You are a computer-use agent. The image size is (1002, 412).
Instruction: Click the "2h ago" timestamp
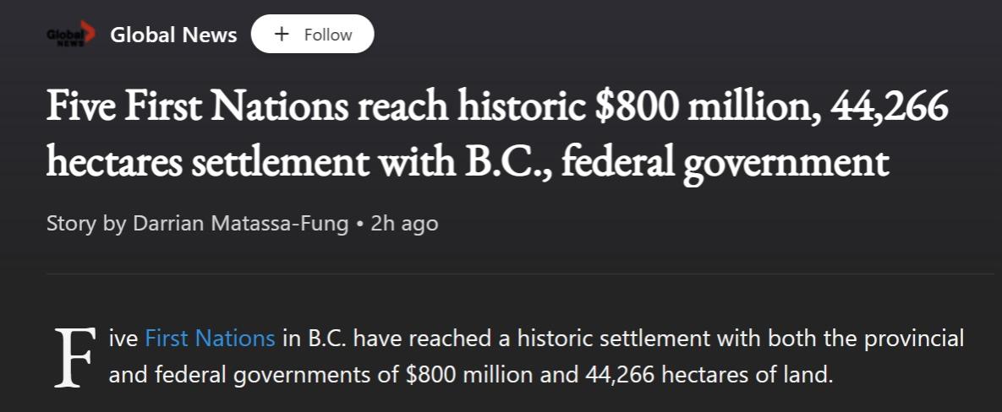(404, 224)
